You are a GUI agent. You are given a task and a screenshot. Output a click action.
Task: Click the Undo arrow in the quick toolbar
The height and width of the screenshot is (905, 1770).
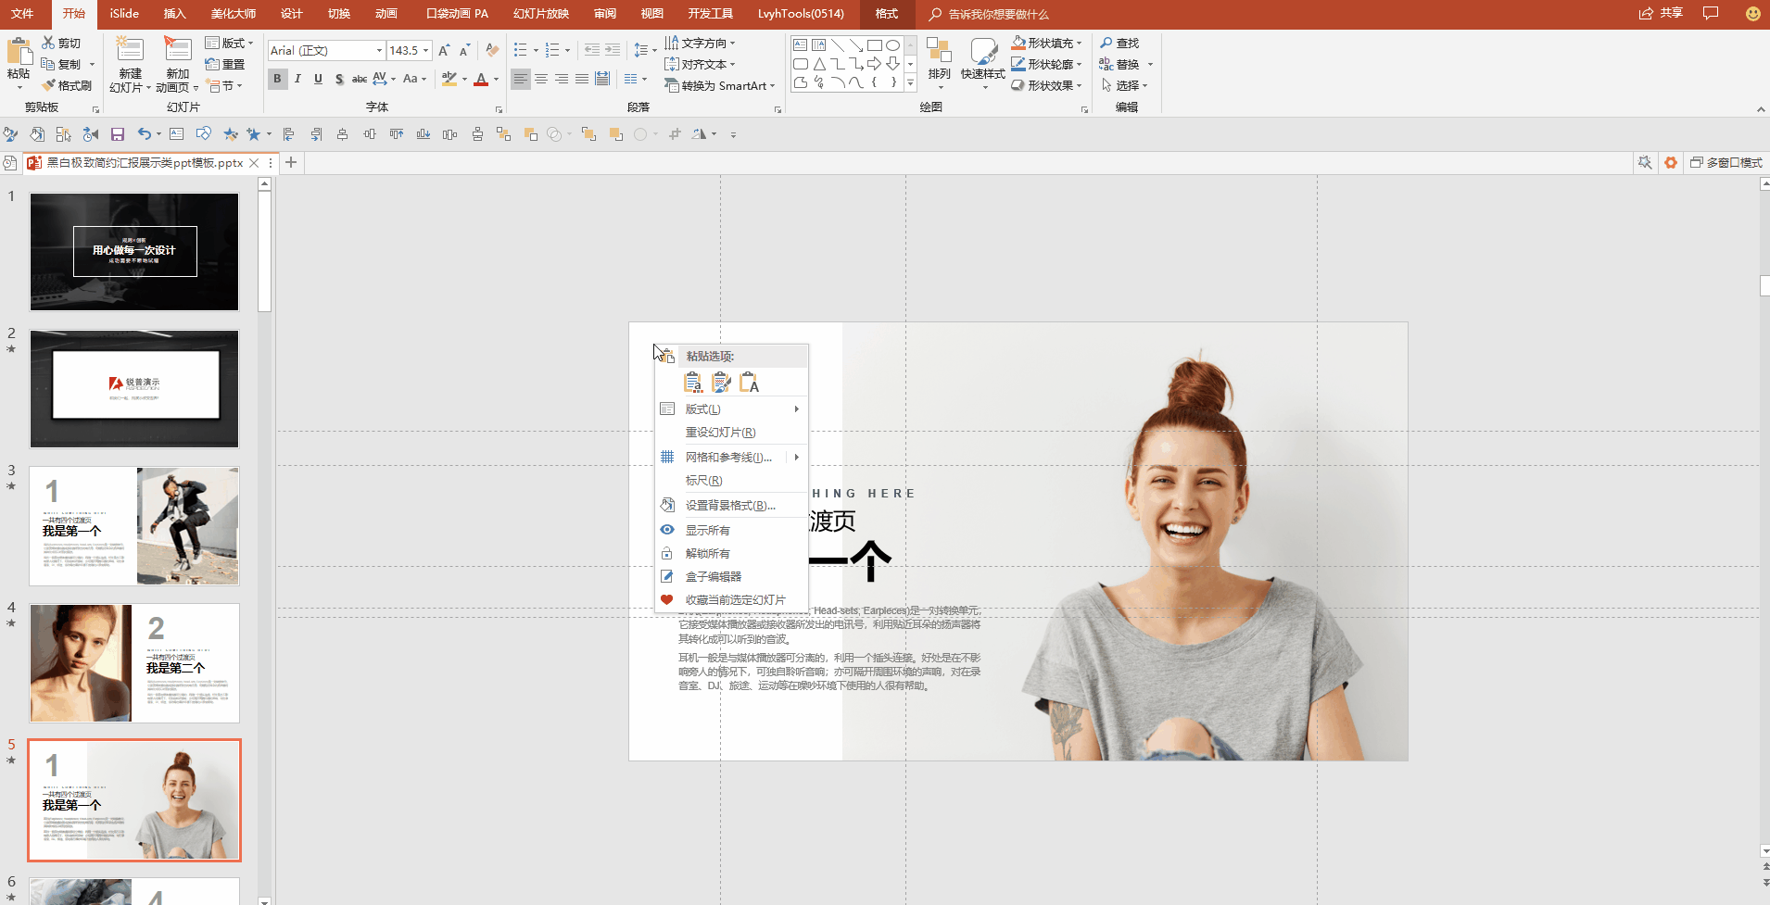tap(144, 134)
